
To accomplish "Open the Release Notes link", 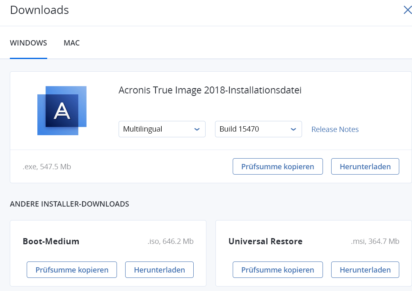I will tap(335, 130).
